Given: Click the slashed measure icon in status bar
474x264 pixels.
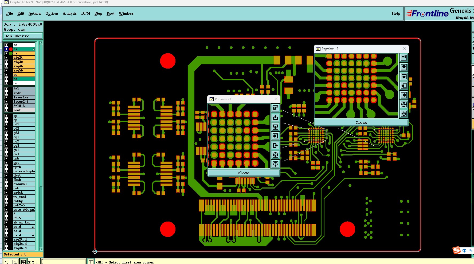Looking at the screenshot, I should pyautogui.click(x=15, y=262).
